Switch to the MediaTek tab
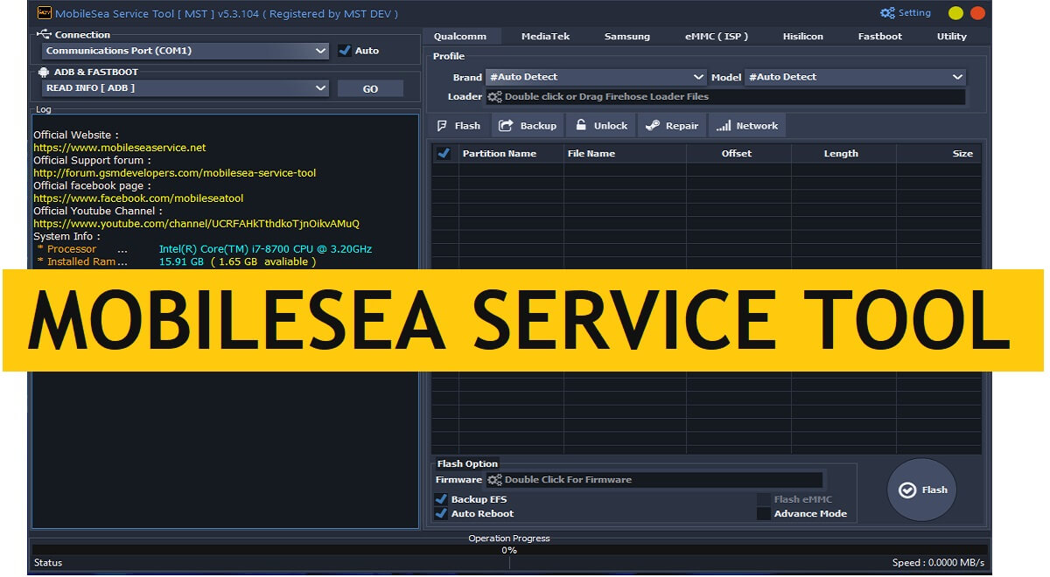Screen dimensions: 1050x577 click(x=545, y=36)
